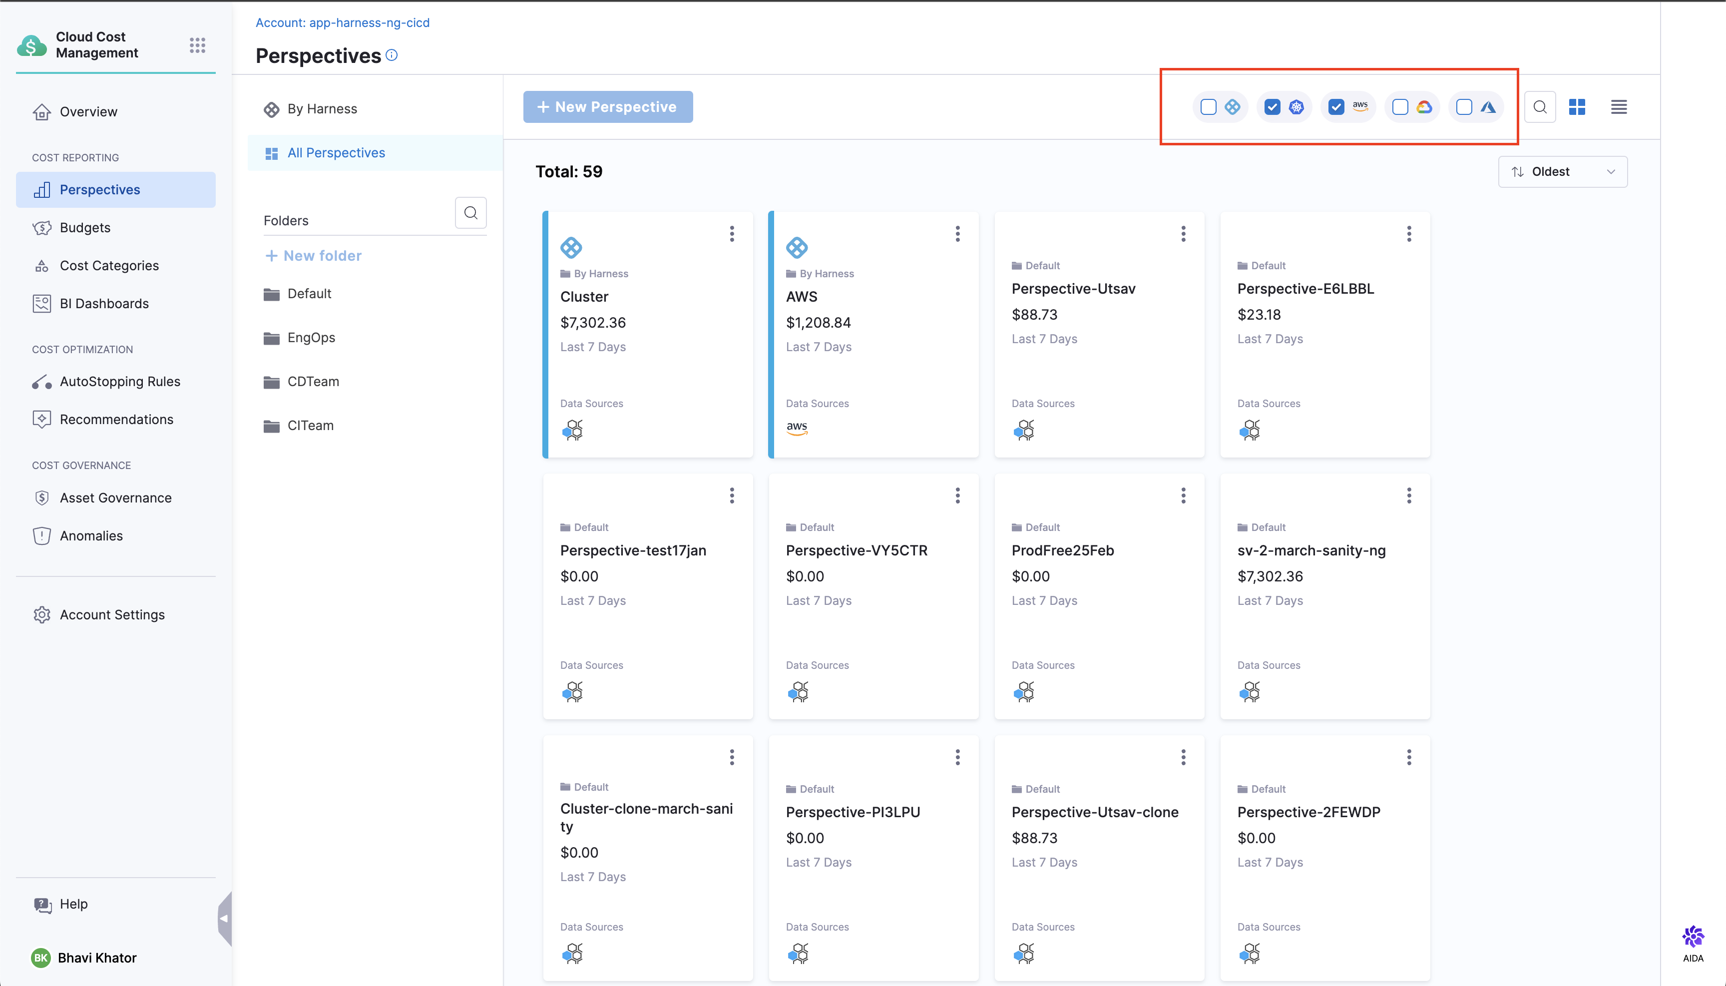This screenshot has height=986, width=1726.
Task: Open the options menu on Perspective-test17jan card
Action: click(732, 495)
